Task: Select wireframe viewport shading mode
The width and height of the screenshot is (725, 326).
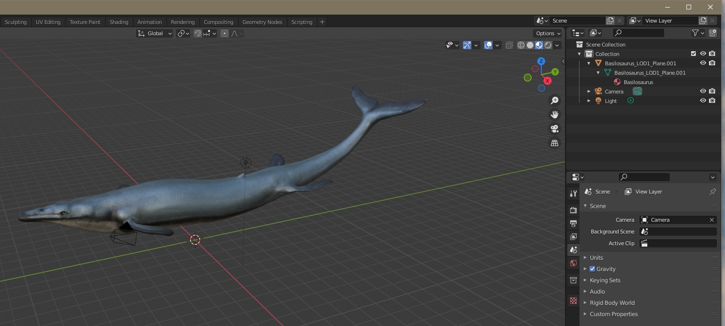Action: [521, 45]
